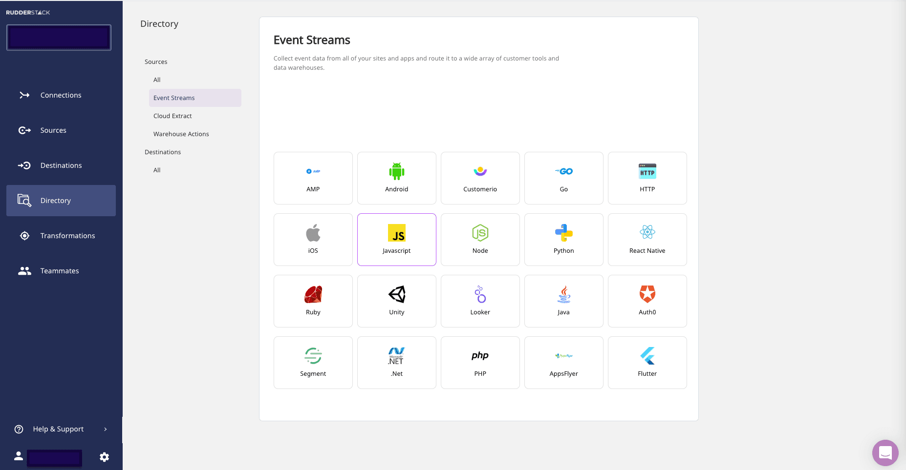
Task: Select the Python source
Action: [x=563, y=239]
